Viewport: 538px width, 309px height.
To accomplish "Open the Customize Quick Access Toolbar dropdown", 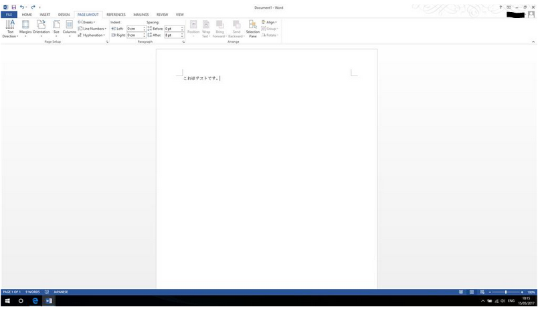I will [x=39, y=7].
